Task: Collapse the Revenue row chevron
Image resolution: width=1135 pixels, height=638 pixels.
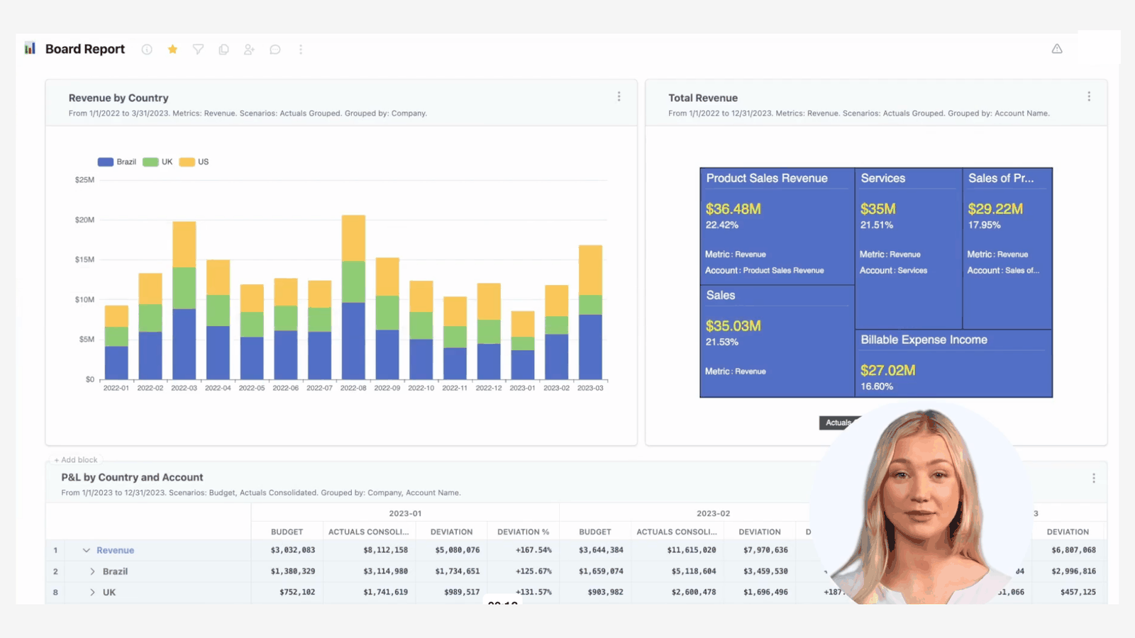Action: (86, 550)
